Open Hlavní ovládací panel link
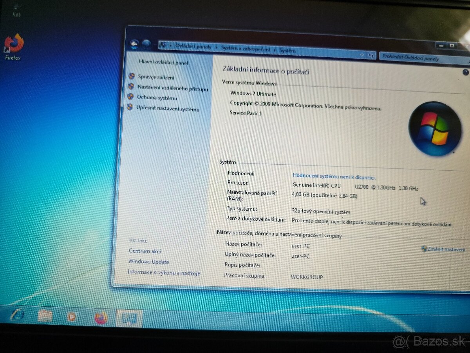 pos(163,62)
